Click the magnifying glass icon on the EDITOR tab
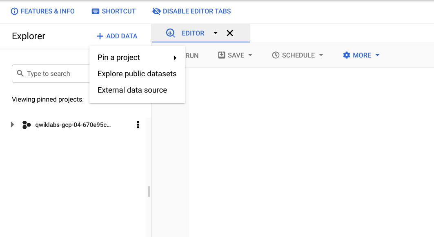 pos(170,33)
